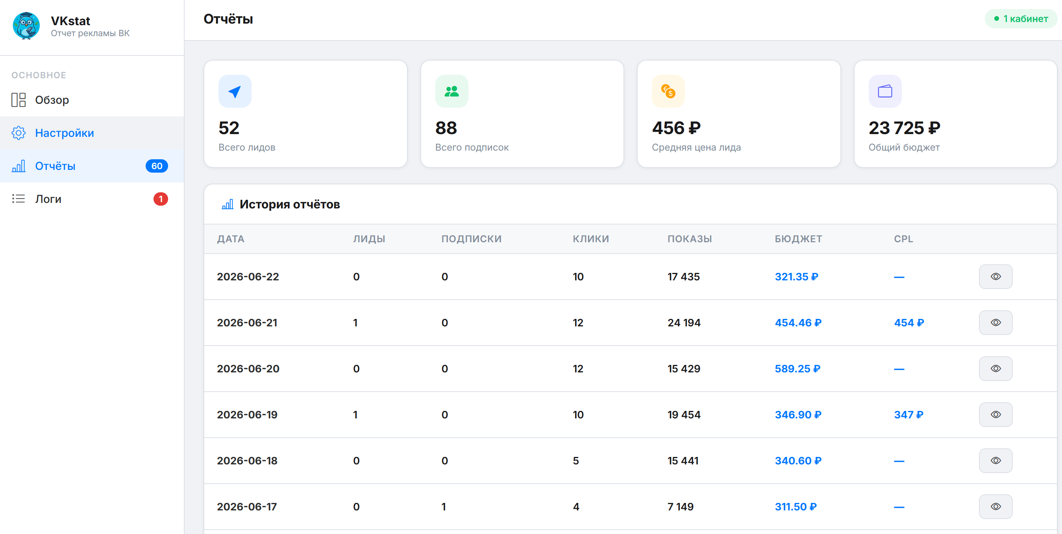The image size is (1062, 534).
Task: Click the green subscribers people icon
Action: tap(451, 91)
